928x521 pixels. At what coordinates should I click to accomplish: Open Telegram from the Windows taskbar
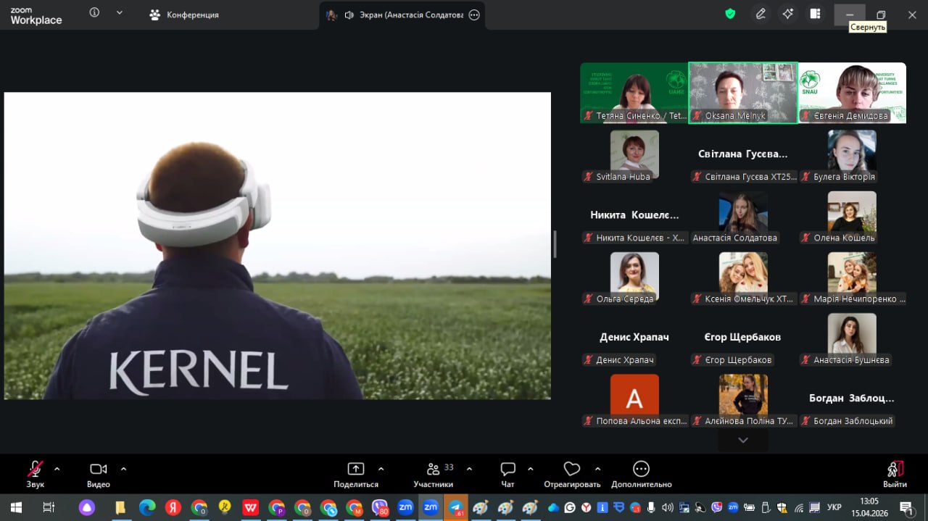point(457,507)
